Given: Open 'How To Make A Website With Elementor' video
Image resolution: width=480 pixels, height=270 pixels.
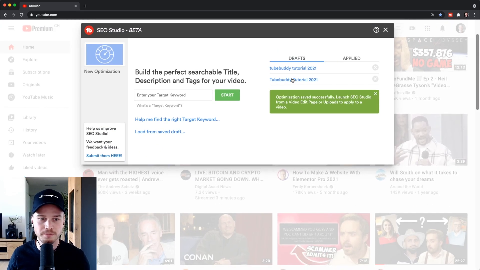Looking at the screenshot, I should tap(326, 176).
